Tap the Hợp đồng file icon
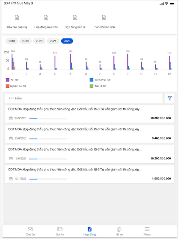This screenshot has height=239, width=179. [x=90, y=229]
